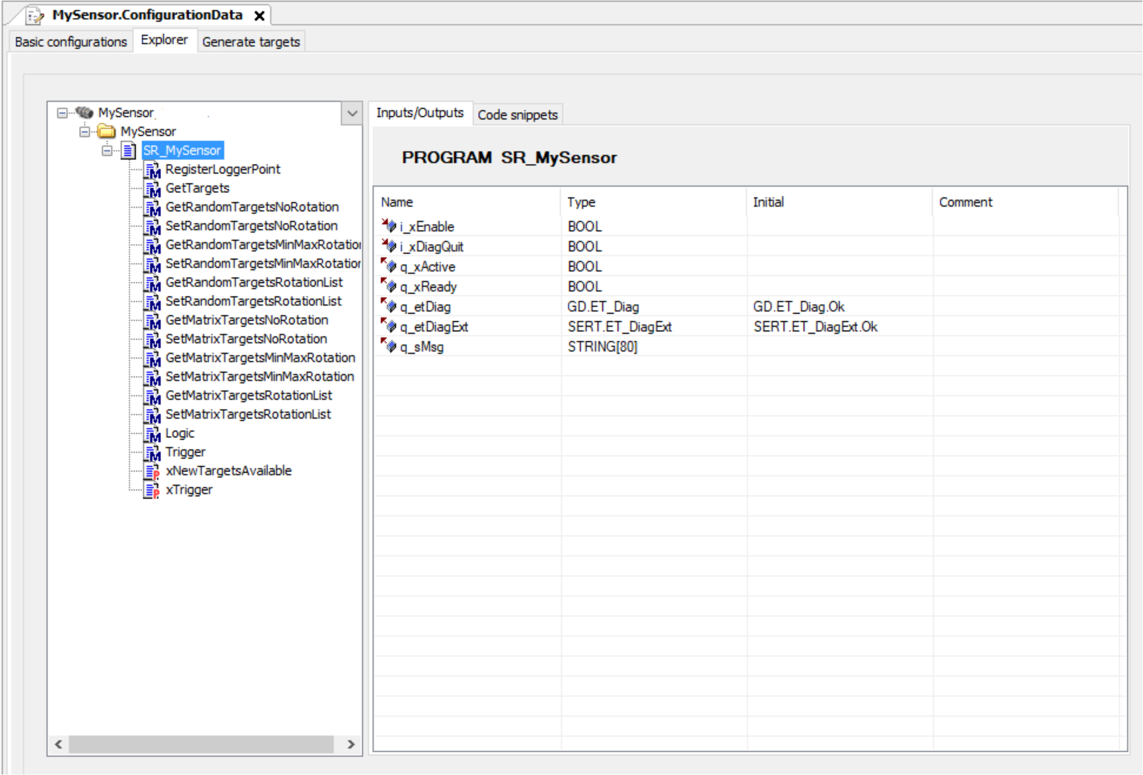Click the RegisterLoggerPoint method icon
This screenshot has width=1143, height=775.
click(x=152, y=170)
